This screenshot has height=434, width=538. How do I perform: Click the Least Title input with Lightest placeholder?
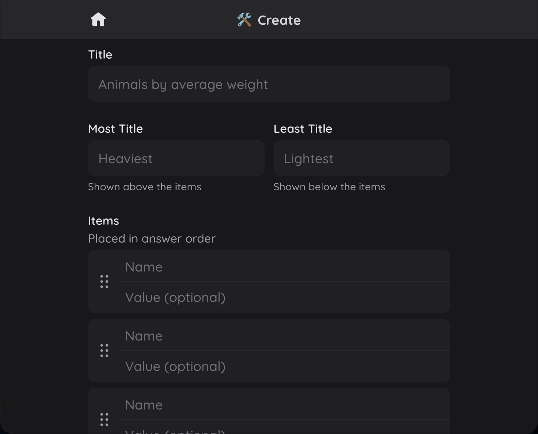click(x=361, y=158)
